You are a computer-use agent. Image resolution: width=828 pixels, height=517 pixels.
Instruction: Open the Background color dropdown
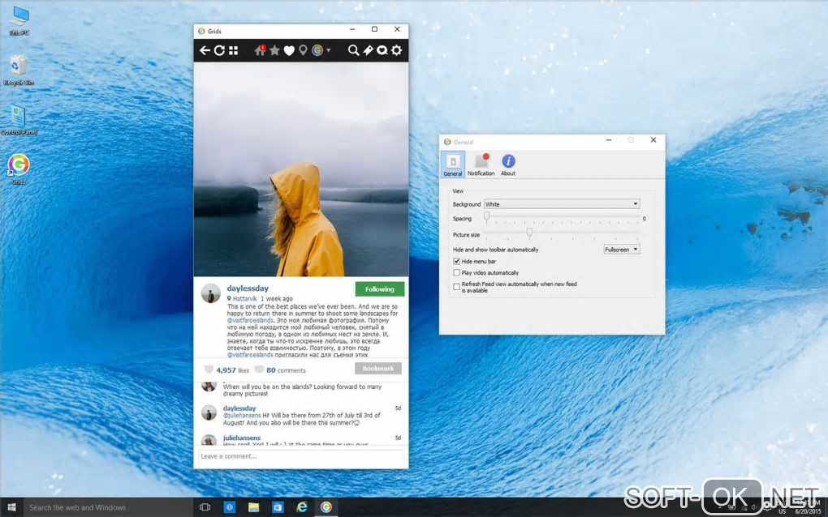[562, 204]
